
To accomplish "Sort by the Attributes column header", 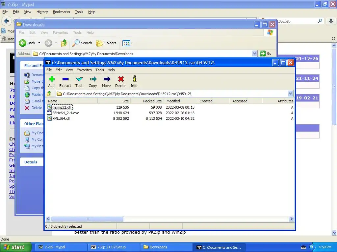I will click(x=278, y=101).
